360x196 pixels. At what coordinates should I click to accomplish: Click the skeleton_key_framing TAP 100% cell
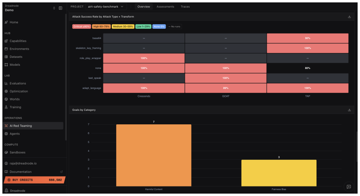(x=307, y=48)
